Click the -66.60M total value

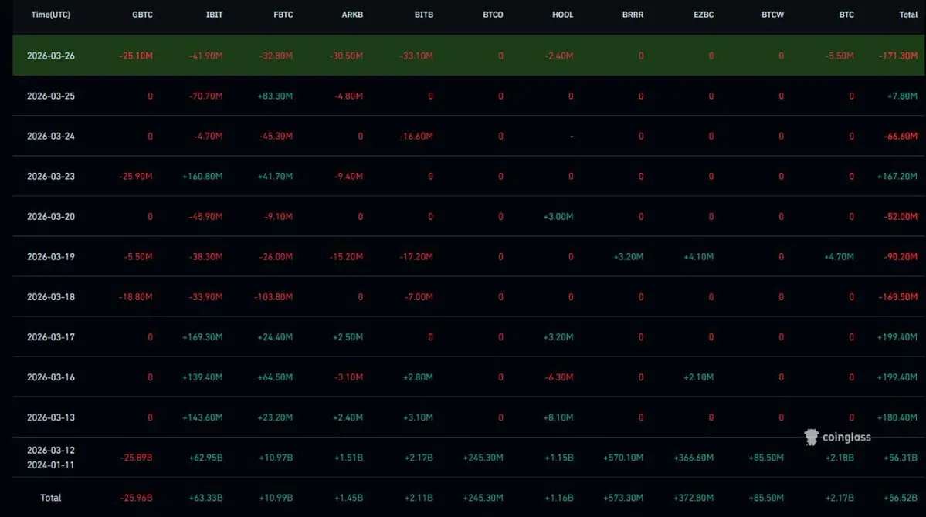click(x=901, y=137)
